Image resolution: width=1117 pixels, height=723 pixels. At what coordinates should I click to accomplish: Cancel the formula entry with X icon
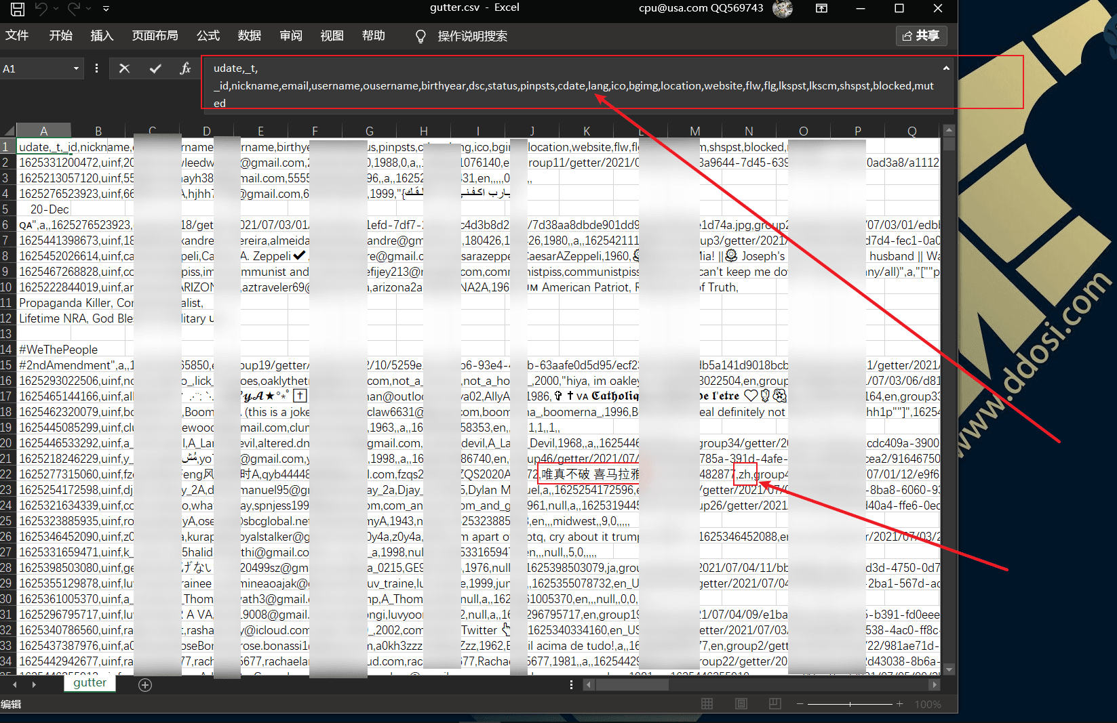(x=124, y=68)
